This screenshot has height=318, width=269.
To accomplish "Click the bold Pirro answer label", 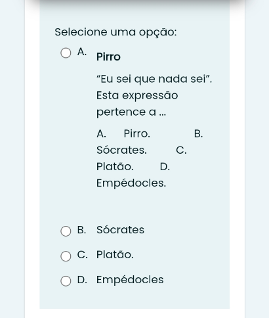I will 108,57.
